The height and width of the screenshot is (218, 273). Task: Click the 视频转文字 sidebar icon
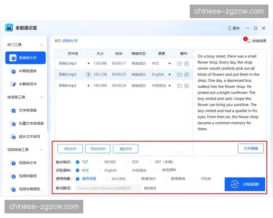(x=13, y=163)
